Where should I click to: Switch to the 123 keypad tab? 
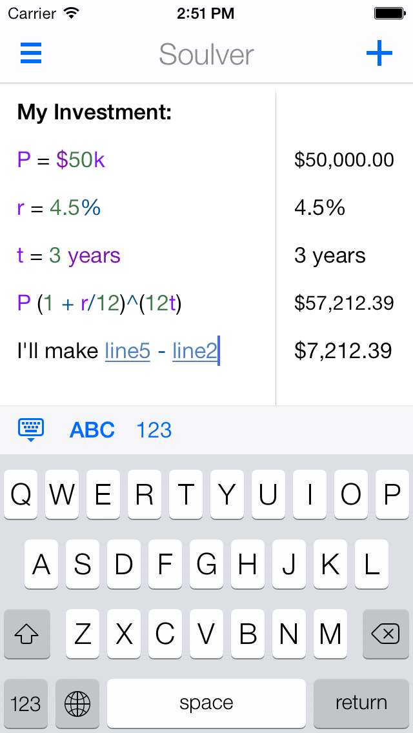pyautogui.click(x=154, y=430)
